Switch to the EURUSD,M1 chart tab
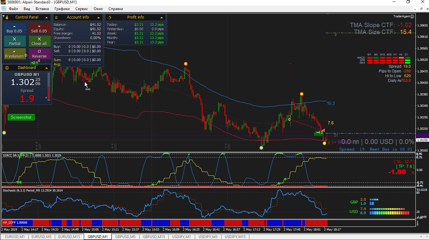This screenshot has height=240, width=429. coord(14,237)
